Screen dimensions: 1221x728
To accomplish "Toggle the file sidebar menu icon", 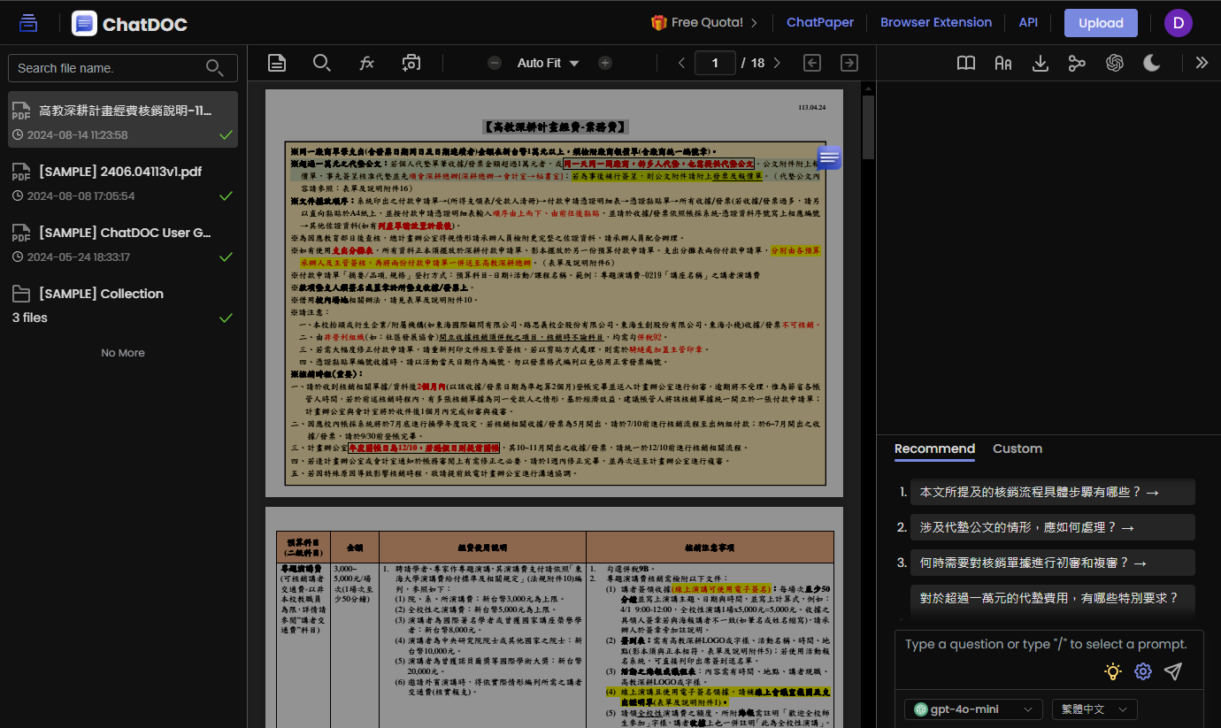I will [x=28, y=23].
